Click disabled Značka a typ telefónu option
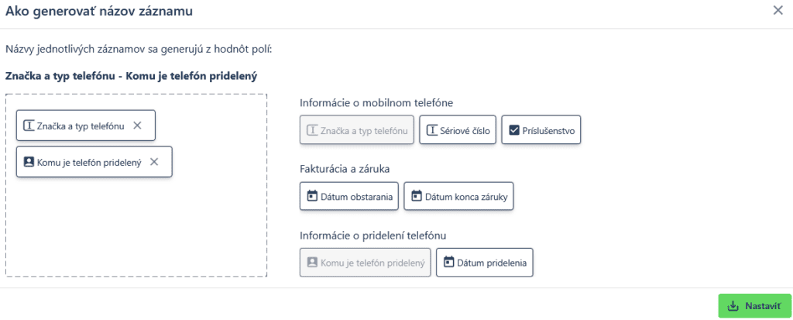This screenshot has height=320, width=793. tap(357, 130)
